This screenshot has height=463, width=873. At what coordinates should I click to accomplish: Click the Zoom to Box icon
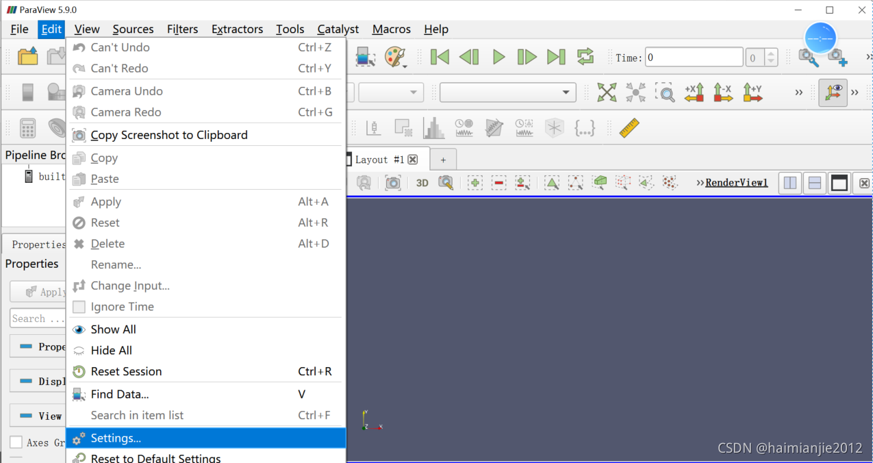coord(665,92)
